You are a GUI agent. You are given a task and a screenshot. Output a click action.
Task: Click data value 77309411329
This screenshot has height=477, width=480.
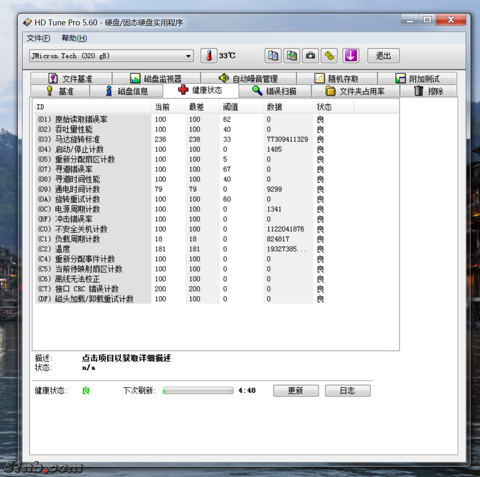(287, 139)
